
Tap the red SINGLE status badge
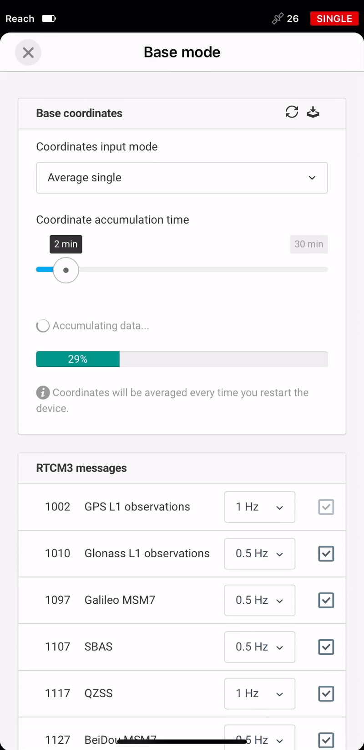coord(334,19)
